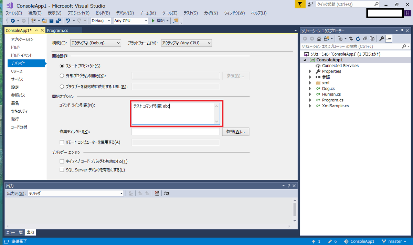Screen dimensions: 413x245
Task: Expand the xml folder node
Action: coord(310,83)
